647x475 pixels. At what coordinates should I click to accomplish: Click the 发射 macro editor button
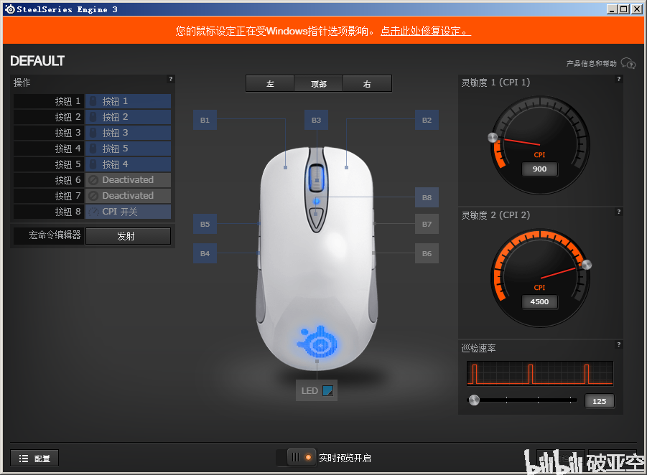click(128, 236)
